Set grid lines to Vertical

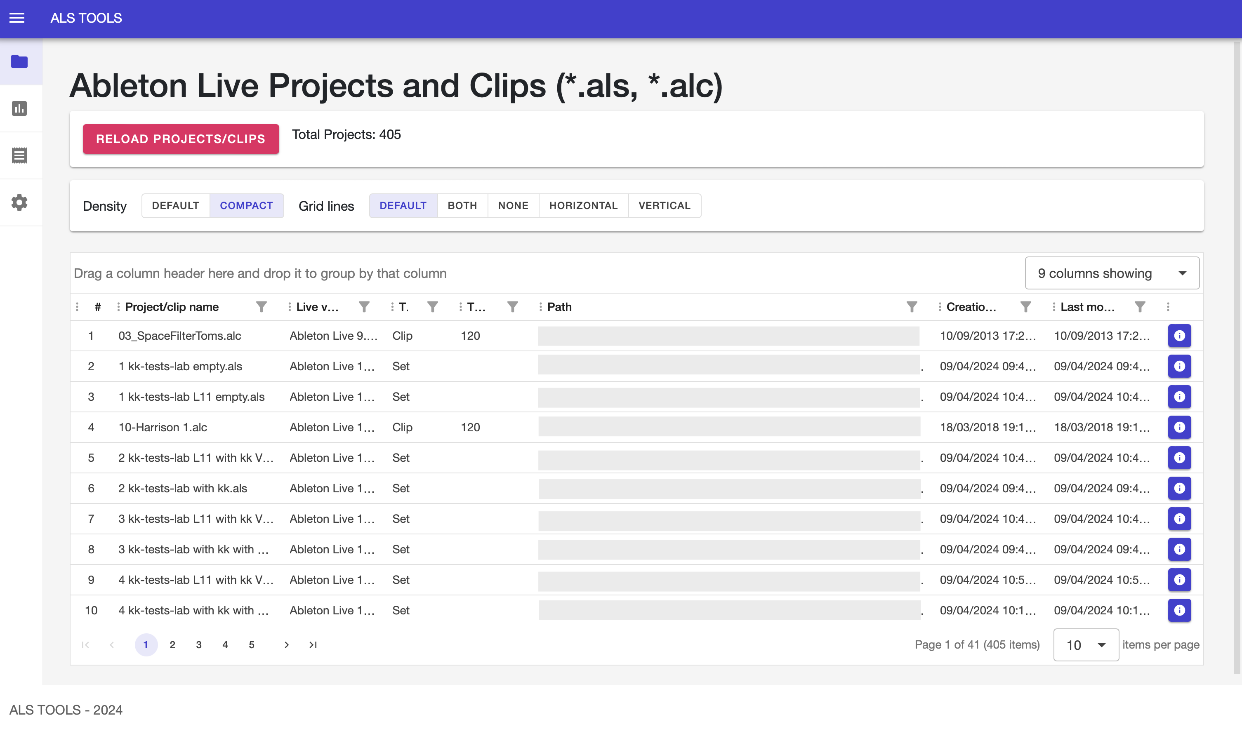click(x=665, y=205)
